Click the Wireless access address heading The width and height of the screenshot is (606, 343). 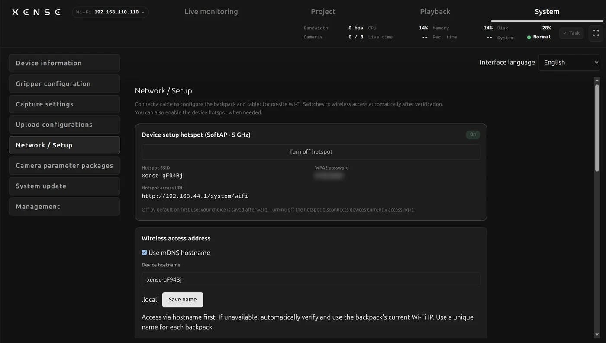176,238
